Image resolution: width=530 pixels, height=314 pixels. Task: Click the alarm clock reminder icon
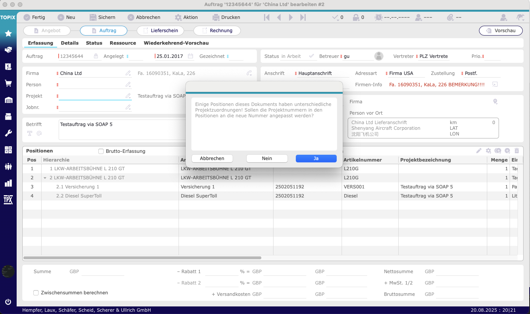(x=379, y=17)
